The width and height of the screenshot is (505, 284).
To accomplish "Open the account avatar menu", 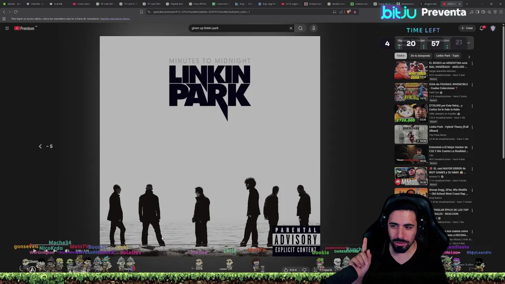I will [493, 28].
